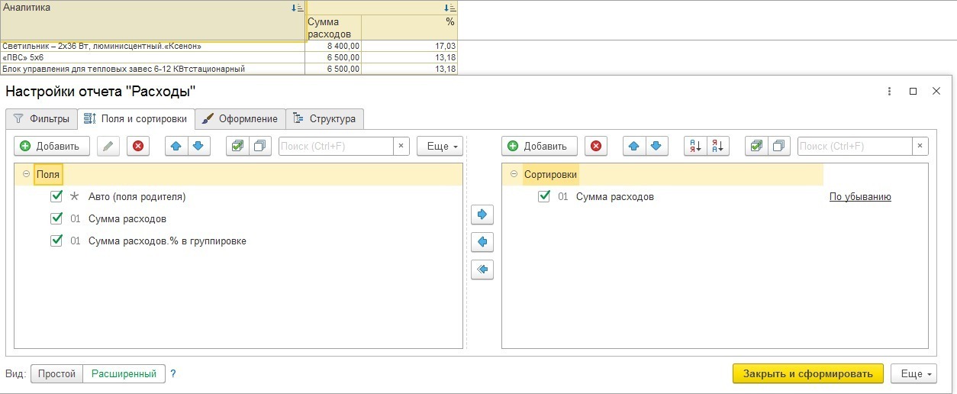Click sort descending icon in Sortings toolbar
This screenshot has width=957, height=394.
click(718, 146)
